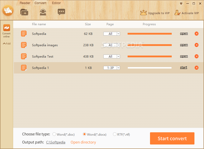Click the 62 KB size value

click(88, 34)
